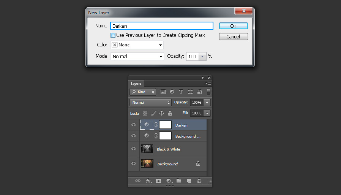Screen dimensions: 341x195
Task: Filter layers by pixel layer type
Action: [163, 92]
